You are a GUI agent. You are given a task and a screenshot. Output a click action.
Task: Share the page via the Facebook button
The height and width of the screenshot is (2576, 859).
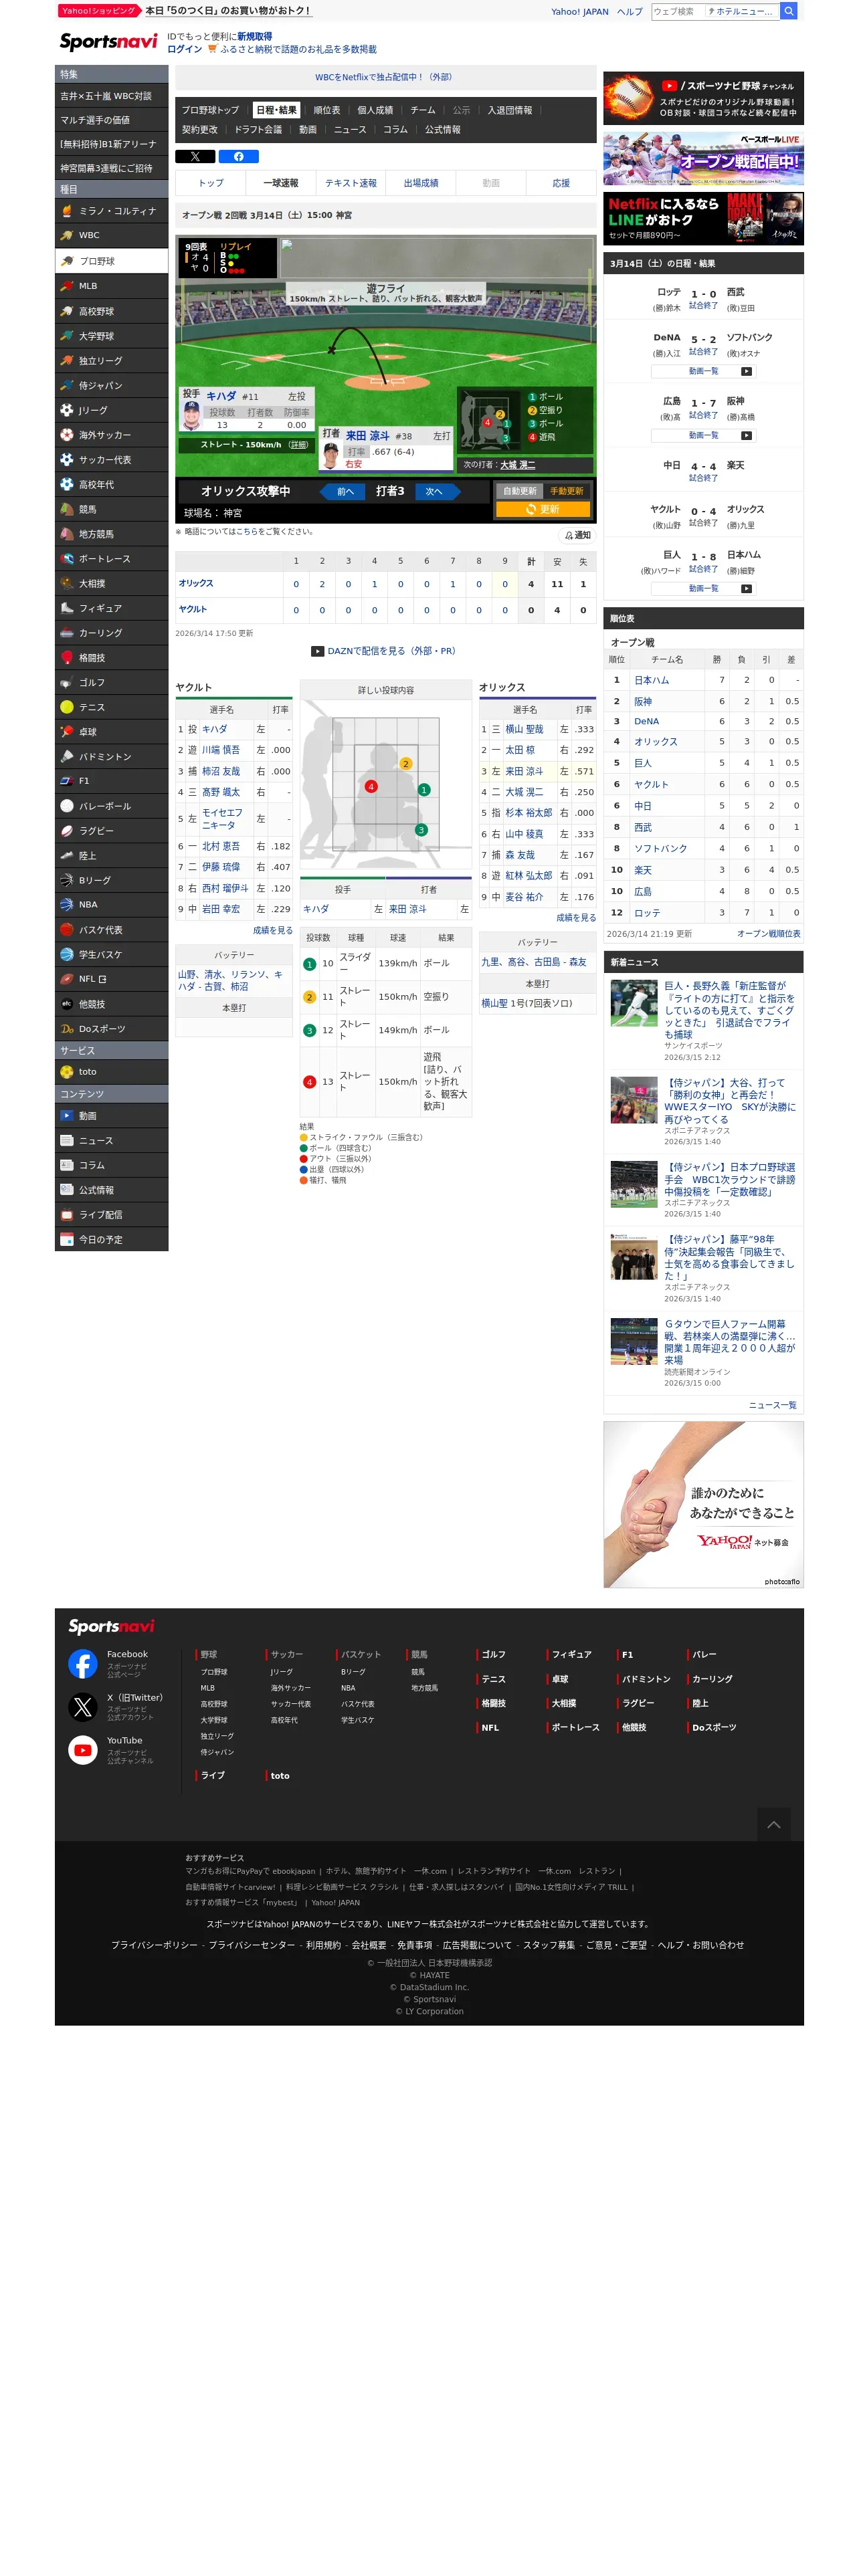pyautogui.click(x=239, y=156)
